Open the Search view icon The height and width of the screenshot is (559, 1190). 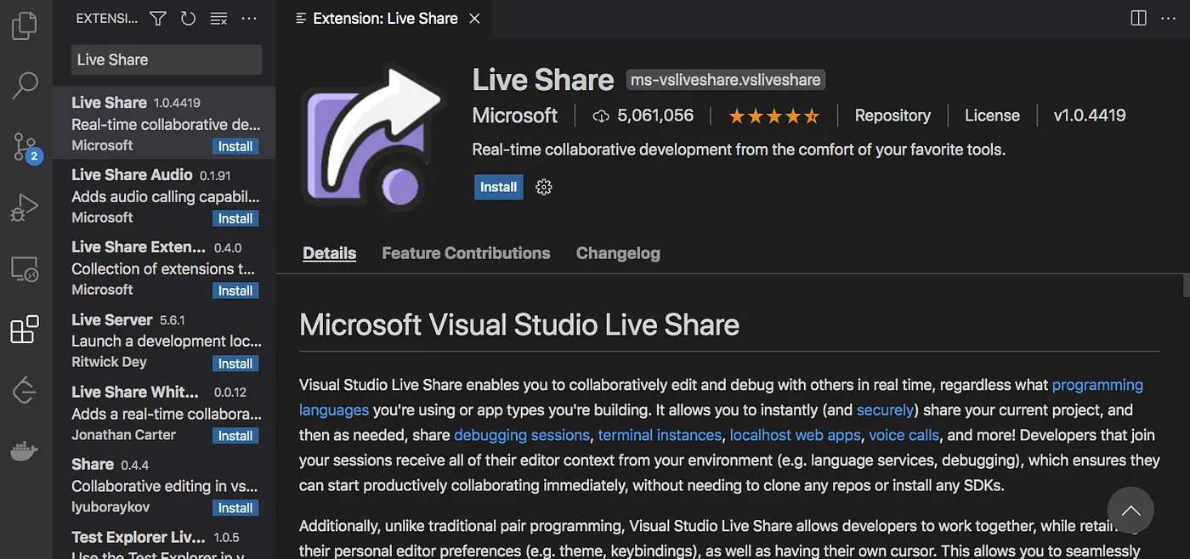(25, 85)
